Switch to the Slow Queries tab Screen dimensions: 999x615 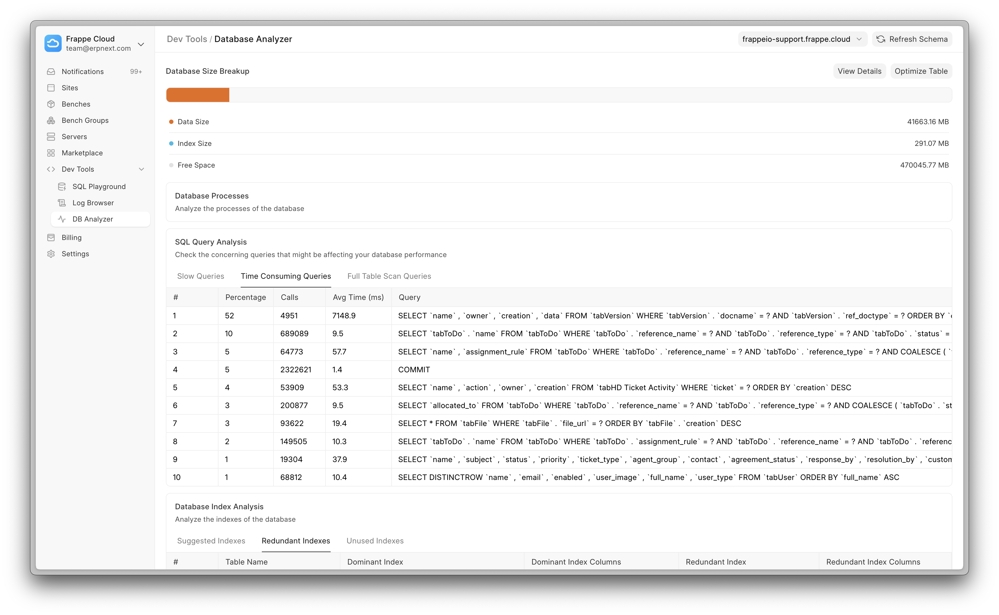(200, 276)
